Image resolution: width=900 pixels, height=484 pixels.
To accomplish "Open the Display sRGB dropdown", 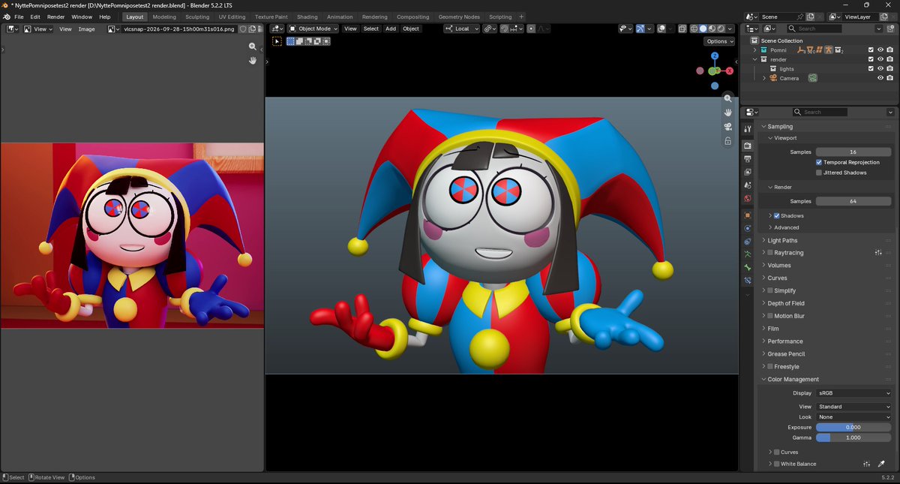I will [853, 392].
